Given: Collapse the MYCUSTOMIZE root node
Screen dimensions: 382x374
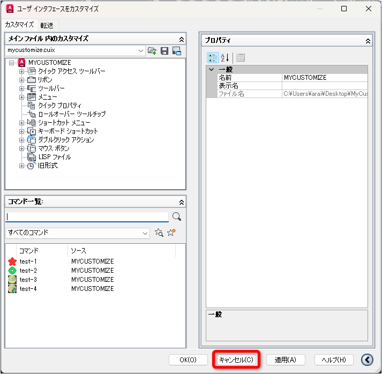Looking at the screenshot, I should point(11,63).
